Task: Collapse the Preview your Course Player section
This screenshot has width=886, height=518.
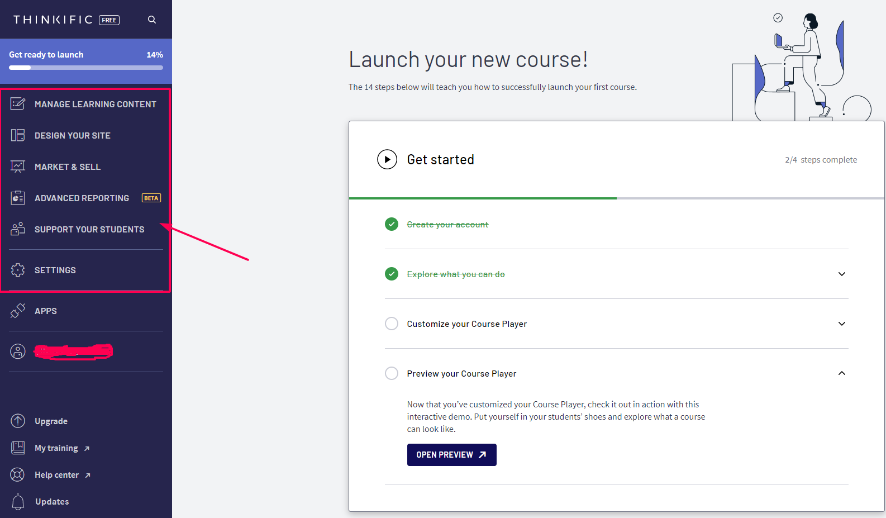Action: pos(842,373)
